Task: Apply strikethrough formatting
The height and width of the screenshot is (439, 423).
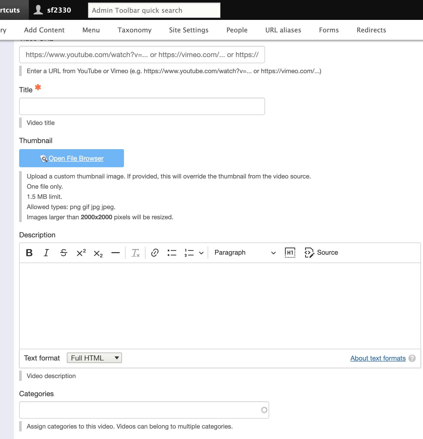Action: [x=64, y=253]
